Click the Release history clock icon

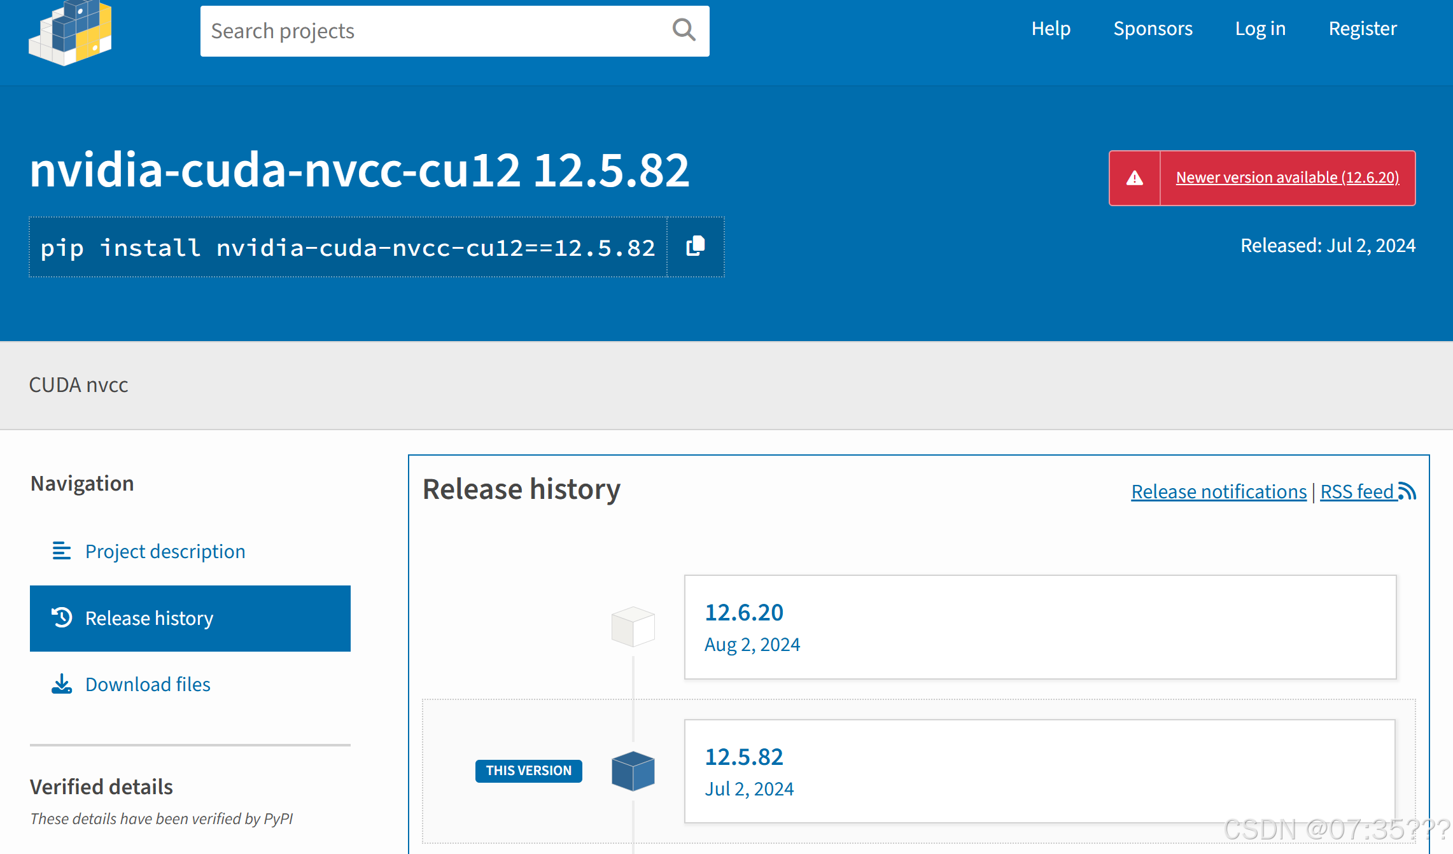[x=62, y=617]
